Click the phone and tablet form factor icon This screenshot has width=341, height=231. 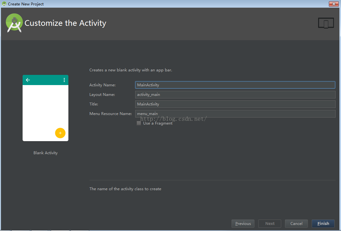click(x=326, y=23)
